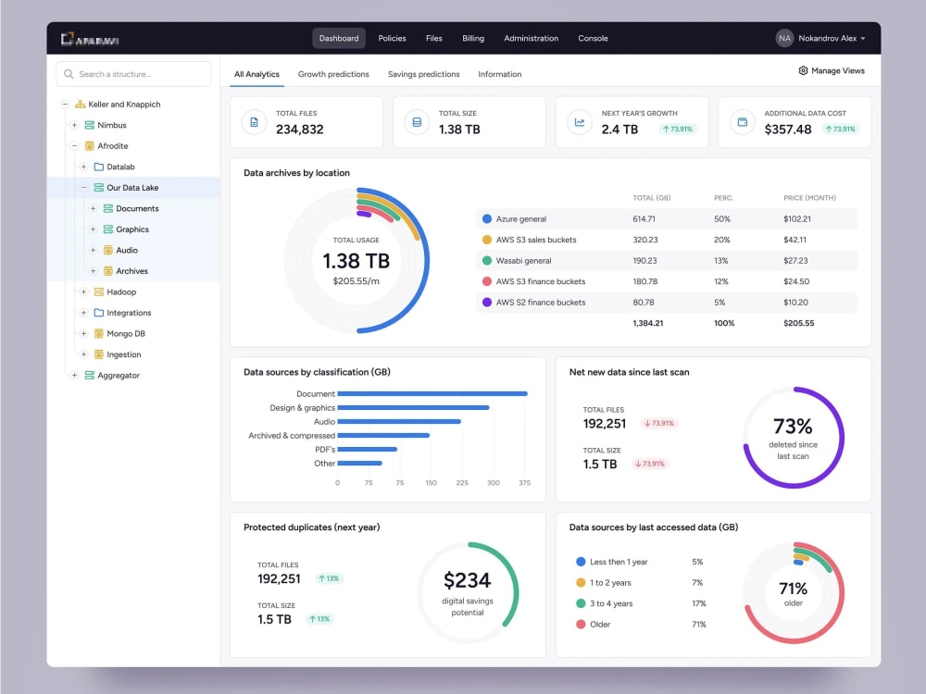Click the Aggregator server icon
The height and width of the screenshot is (694, 926).
[90, 376]
